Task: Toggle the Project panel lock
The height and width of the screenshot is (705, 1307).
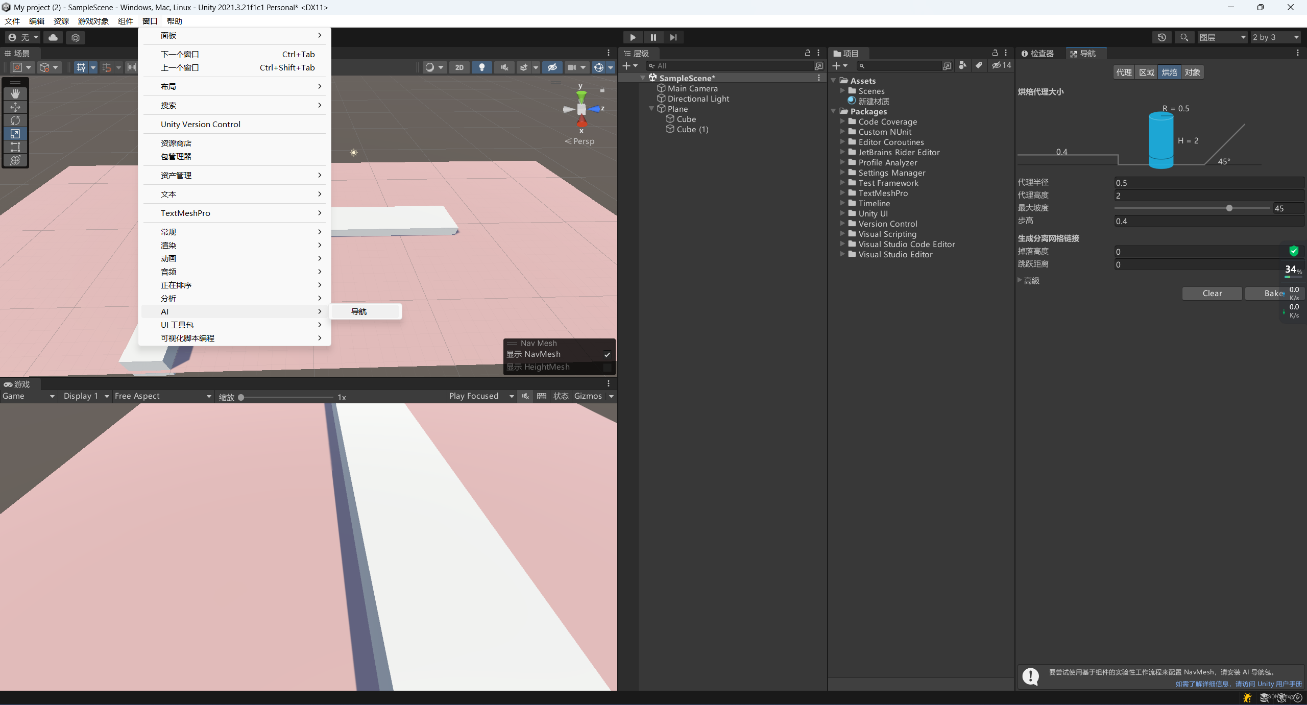Action: click(x=995, y=53)
